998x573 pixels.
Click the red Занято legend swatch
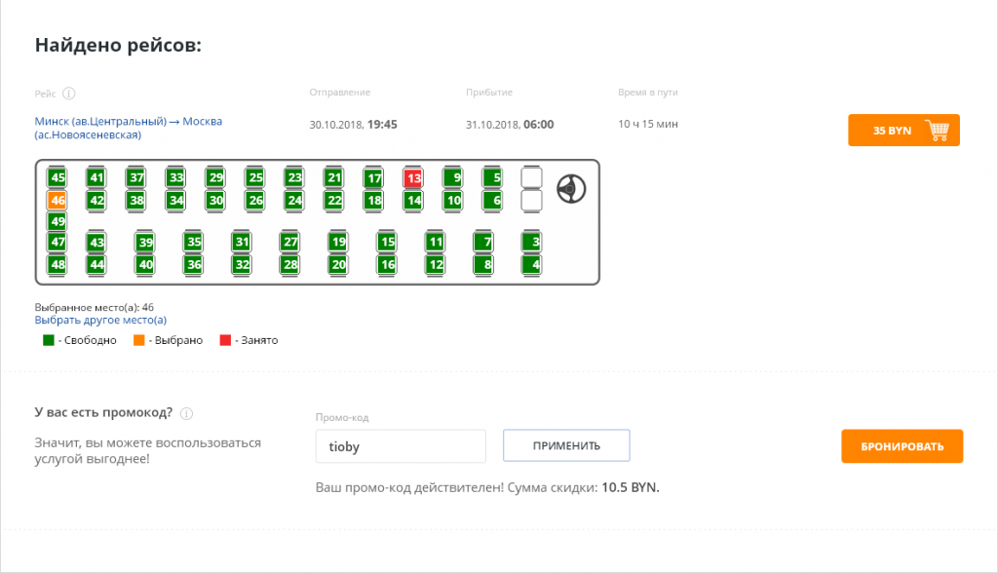pyautogui.click(x=225, y=340)
